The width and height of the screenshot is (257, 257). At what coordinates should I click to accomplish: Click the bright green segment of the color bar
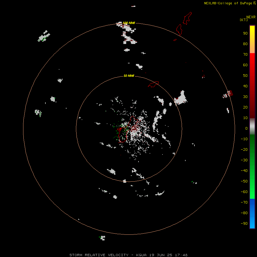coord(252,166)
